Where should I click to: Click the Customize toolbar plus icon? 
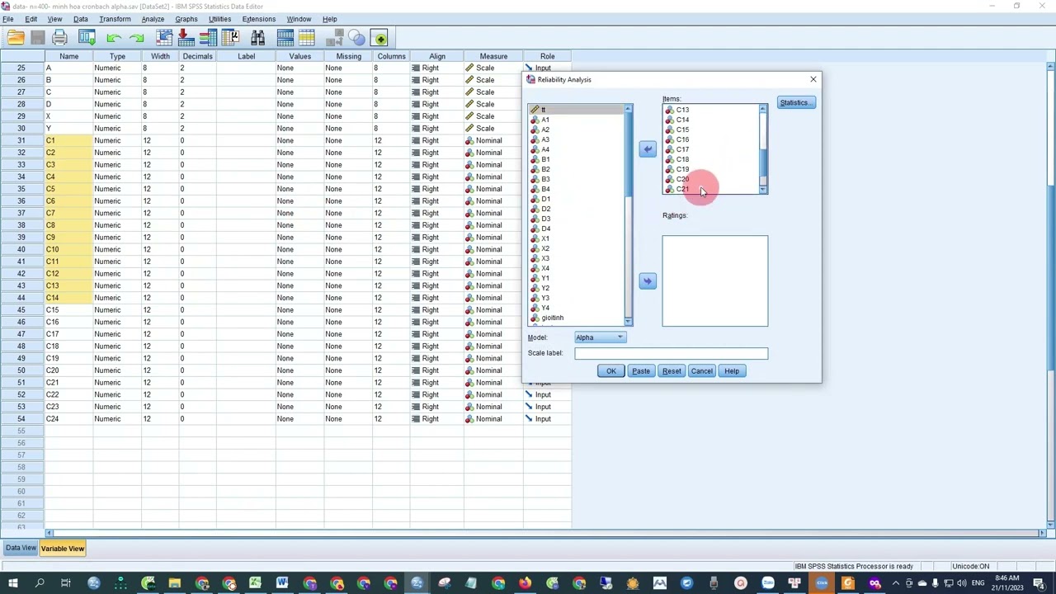tap(380, 38)
